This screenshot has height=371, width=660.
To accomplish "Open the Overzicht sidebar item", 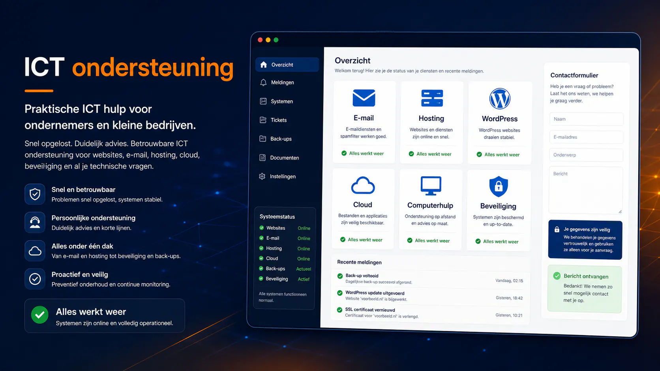I will (x=287, y=65).
